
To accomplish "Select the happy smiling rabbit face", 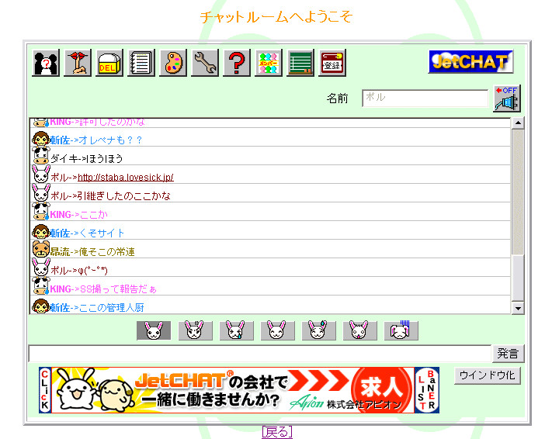I will click(277, 330).
